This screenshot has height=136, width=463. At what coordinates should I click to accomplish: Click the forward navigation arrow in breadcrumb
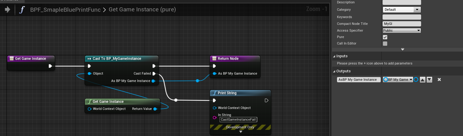click(x=7, y=10)
